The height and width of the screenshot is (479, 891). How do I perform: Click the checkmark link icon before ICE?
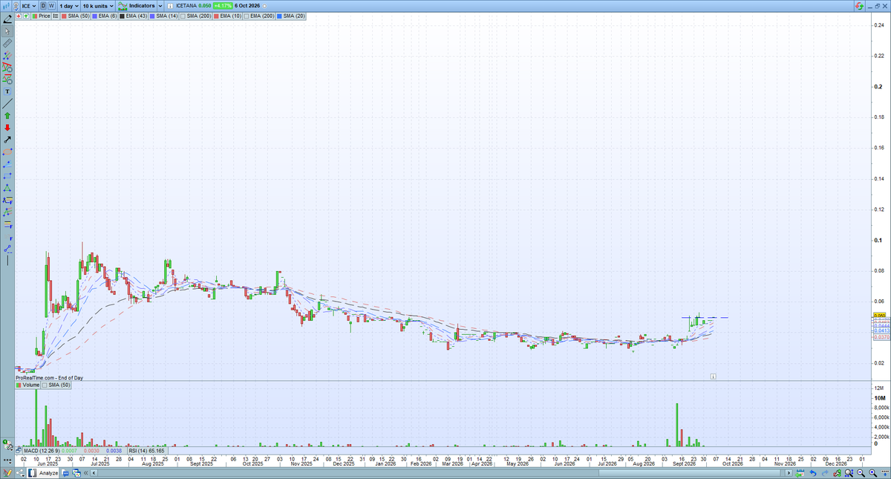click(x=16, y=6)
